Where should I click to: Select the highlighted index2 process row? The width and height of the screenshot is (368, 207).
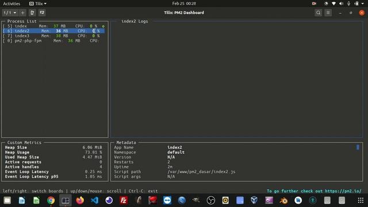click(x=53, y=31)
